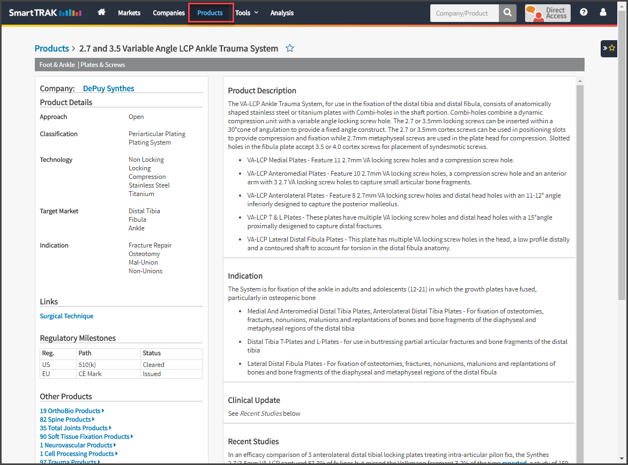Follow the Products breadcrumb link
This screenshot has width=628, height=465.
(x=51, y=48)
